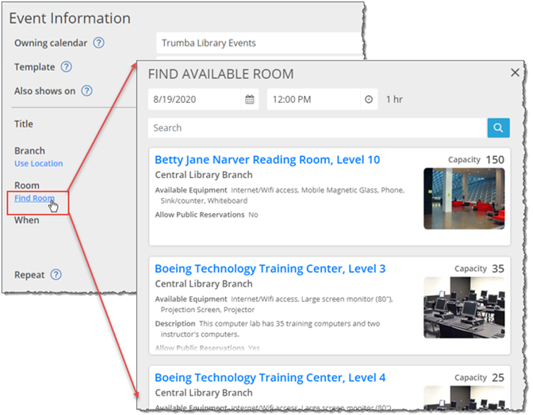Open the calendar date picker icon
This screenshot has height=415, width=533.
[250, 100]
